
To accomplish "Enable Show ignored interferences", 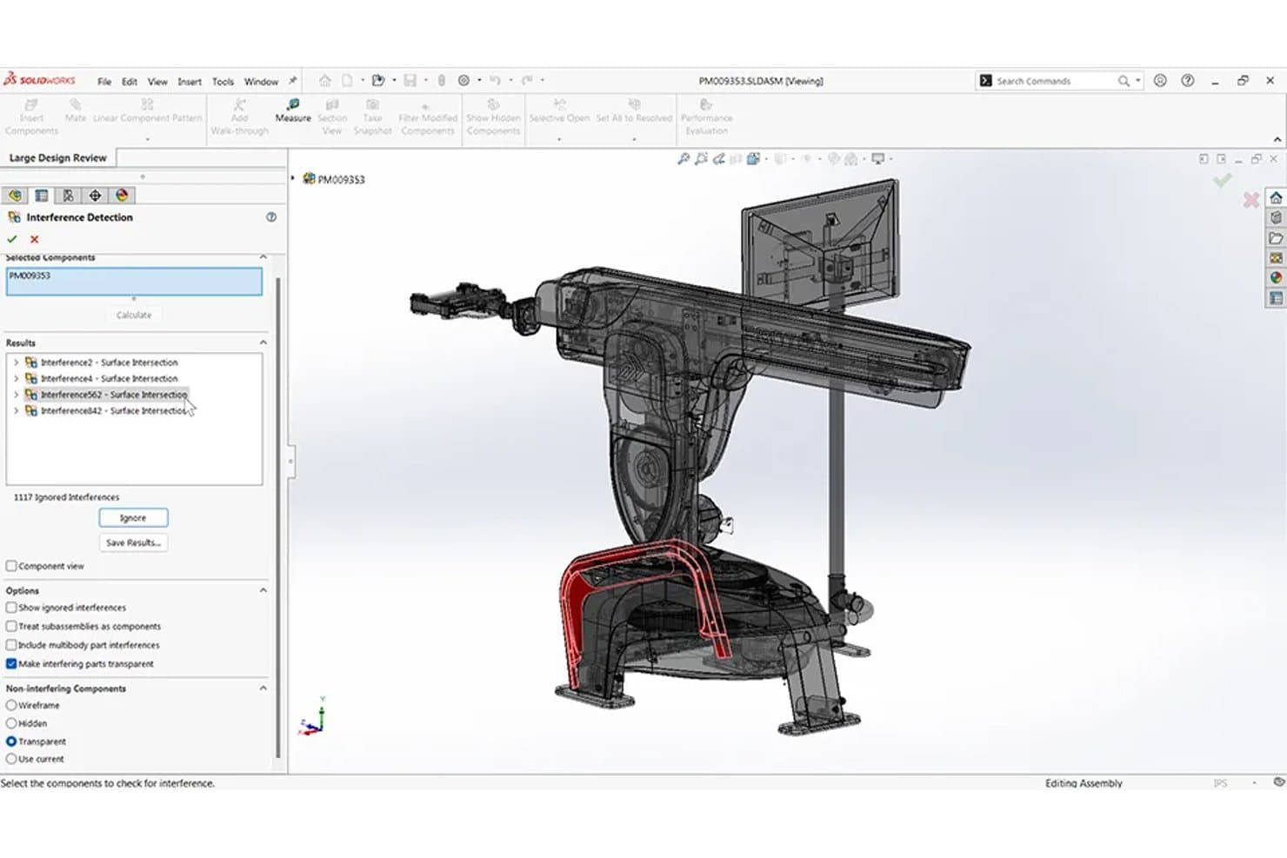I will click(11, 608).
